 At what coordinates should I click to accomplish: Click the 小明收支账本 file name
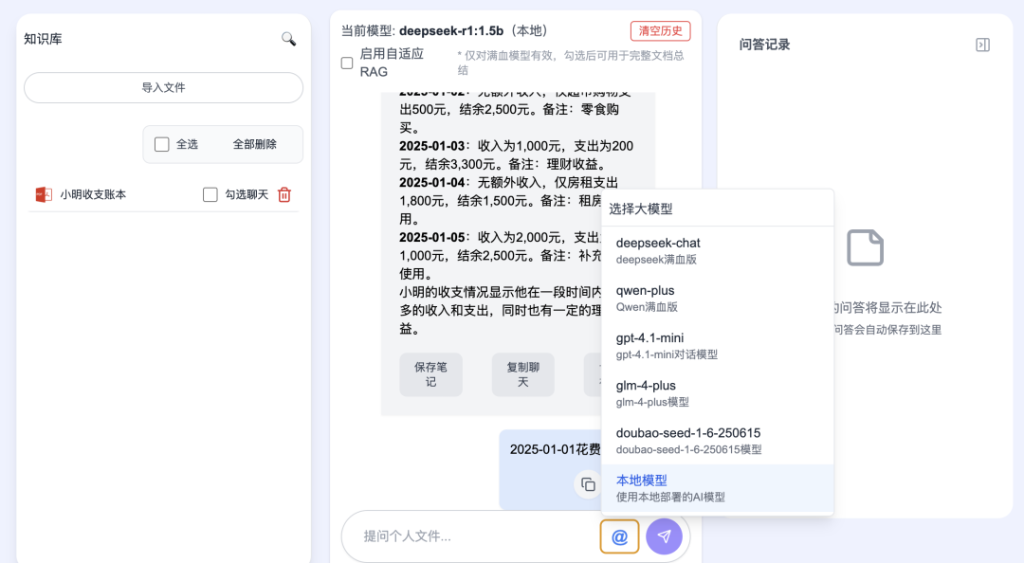click(x=93, y=194)
